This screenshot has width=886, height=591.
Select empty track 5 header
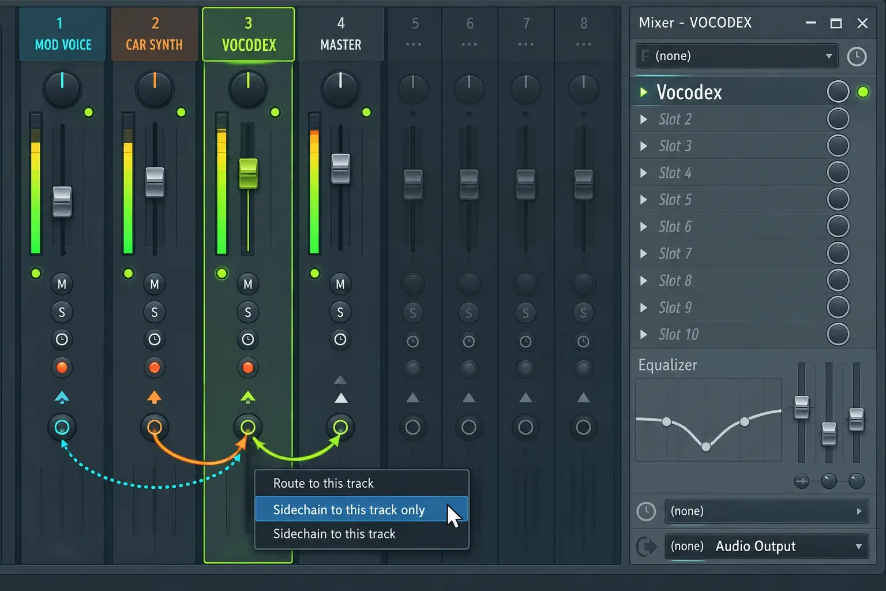pos(415,34)
